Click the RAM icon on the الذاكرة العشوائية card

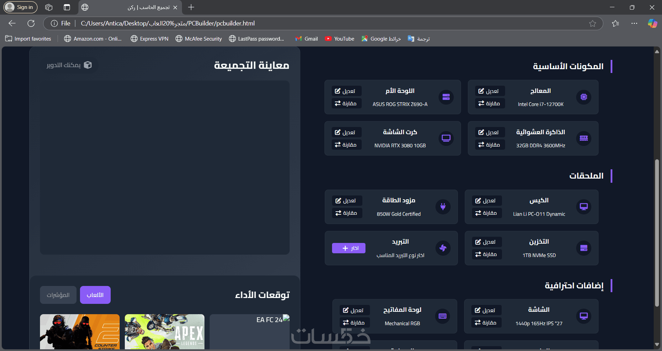tap(584, 138)
